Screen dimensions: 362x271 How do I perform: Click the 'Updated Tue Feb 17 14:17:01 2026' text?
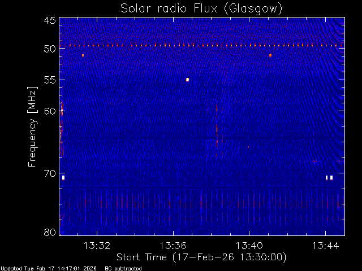[x=49, y=269]
